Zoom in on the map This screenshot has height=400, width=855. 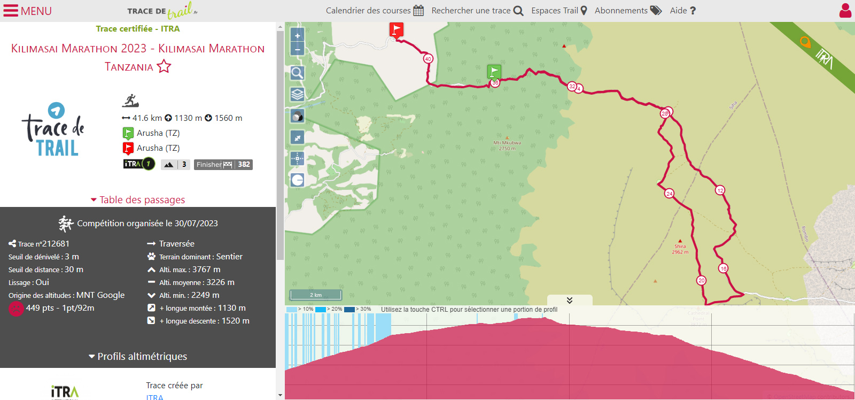coord(297,35)
